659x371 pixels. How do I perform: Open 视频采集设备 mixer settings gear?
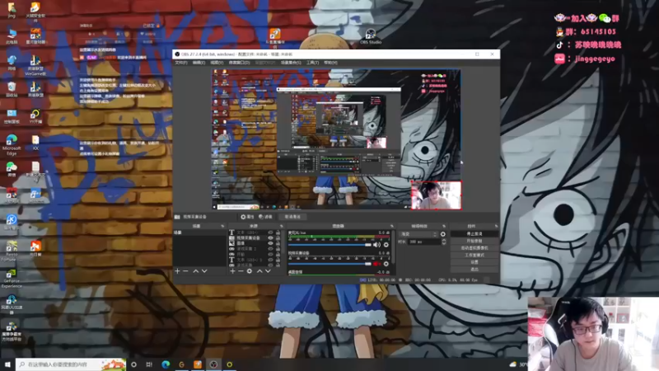pos(386,264)
